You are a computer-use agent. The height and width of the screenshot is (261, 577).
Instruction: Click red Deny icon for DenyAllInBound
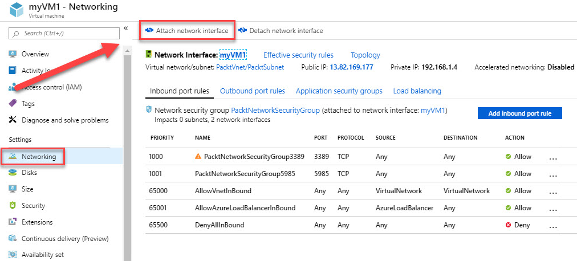coord(509,225)
